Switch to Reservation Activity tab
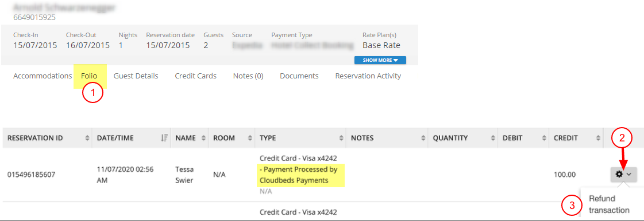Image resolution: width=644 pixels, height=221 pixels. coord(368,76)
